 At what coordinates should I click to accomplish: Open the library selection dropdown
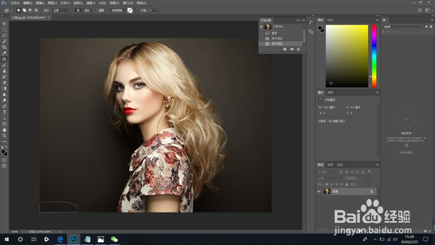point(402,27)
